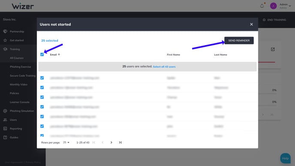Toggle the select-all checkbox in table header
The width and height of the screenshot is (295, 166).
tap(42, 54)
